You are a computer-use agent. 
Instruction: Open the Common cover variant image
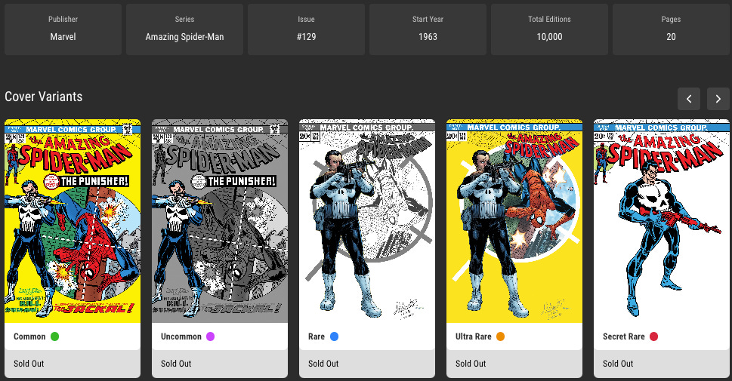[x=73, y=221]
